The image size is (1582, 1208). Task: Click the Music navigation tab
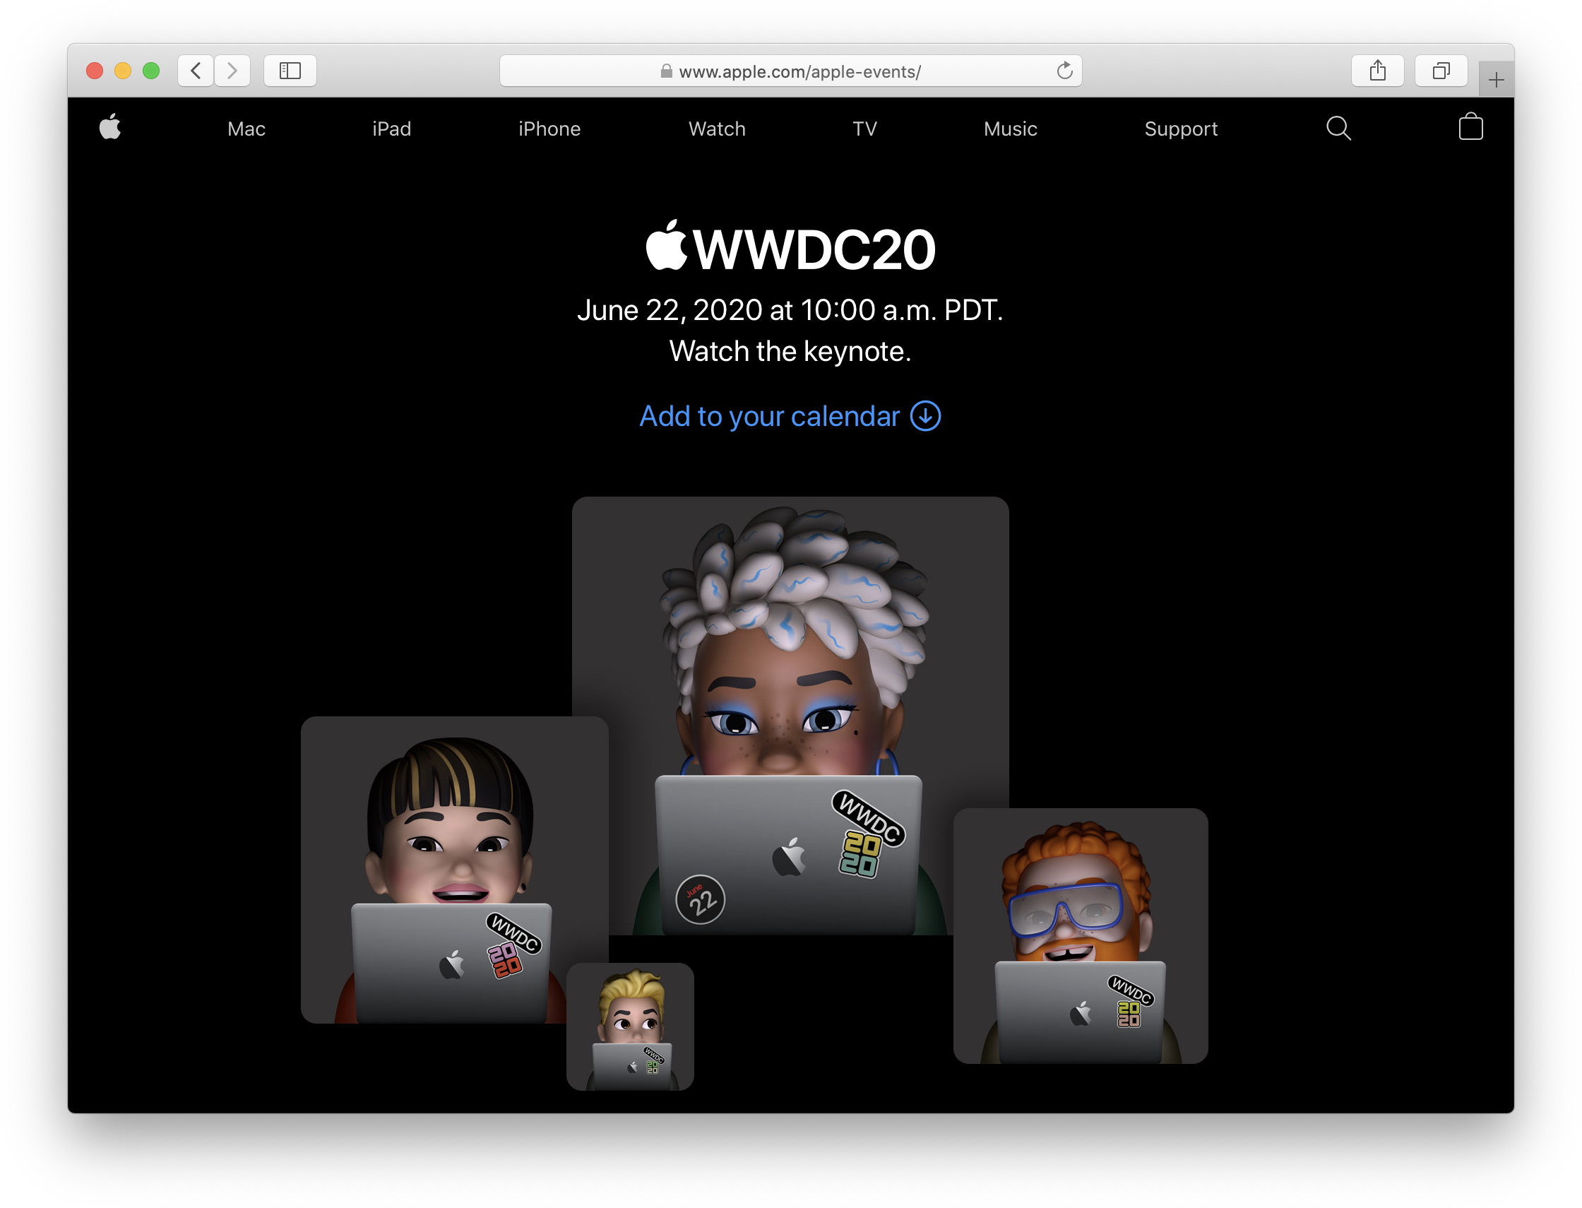(x=1011, y=127)
